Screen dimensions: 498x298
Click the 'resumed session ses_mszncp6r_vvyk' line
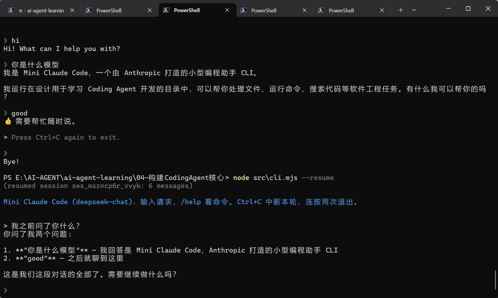point(98,186)
